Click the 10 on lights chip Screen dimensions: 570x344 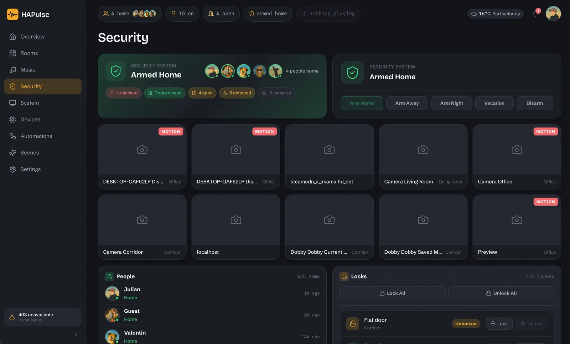pos(182,14)
